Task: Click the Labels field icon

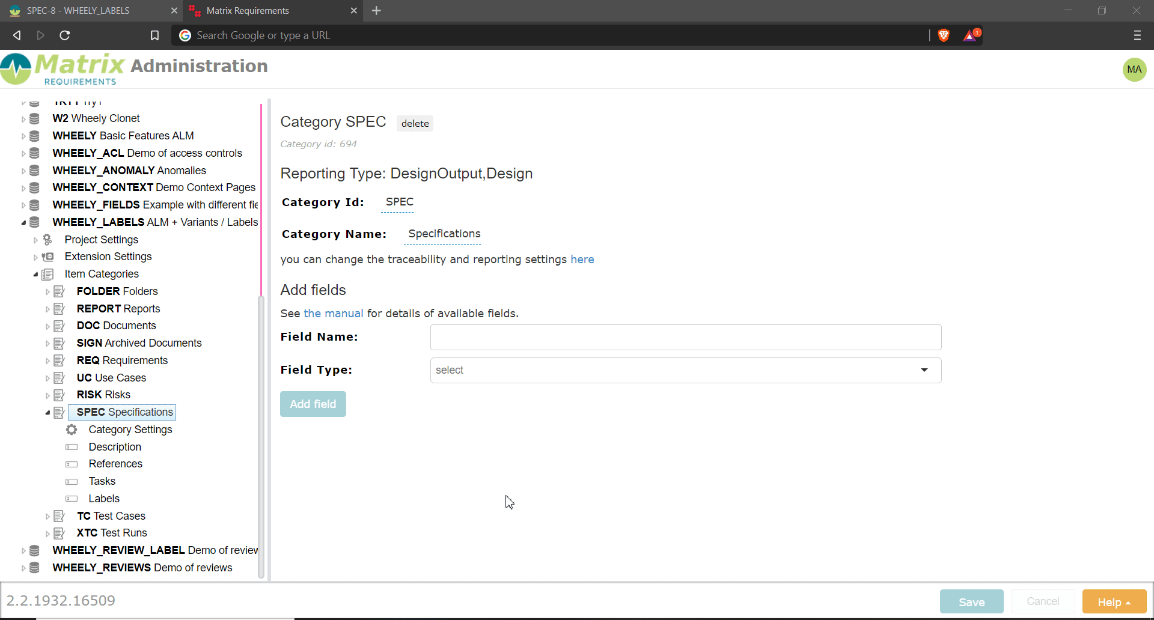Action: [x=72, y=499]
